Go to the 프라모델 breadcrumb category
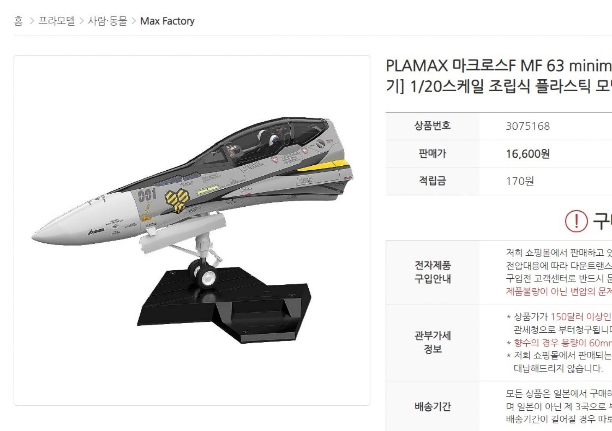This screenshot has height=431, width=612. click(57, 21)
